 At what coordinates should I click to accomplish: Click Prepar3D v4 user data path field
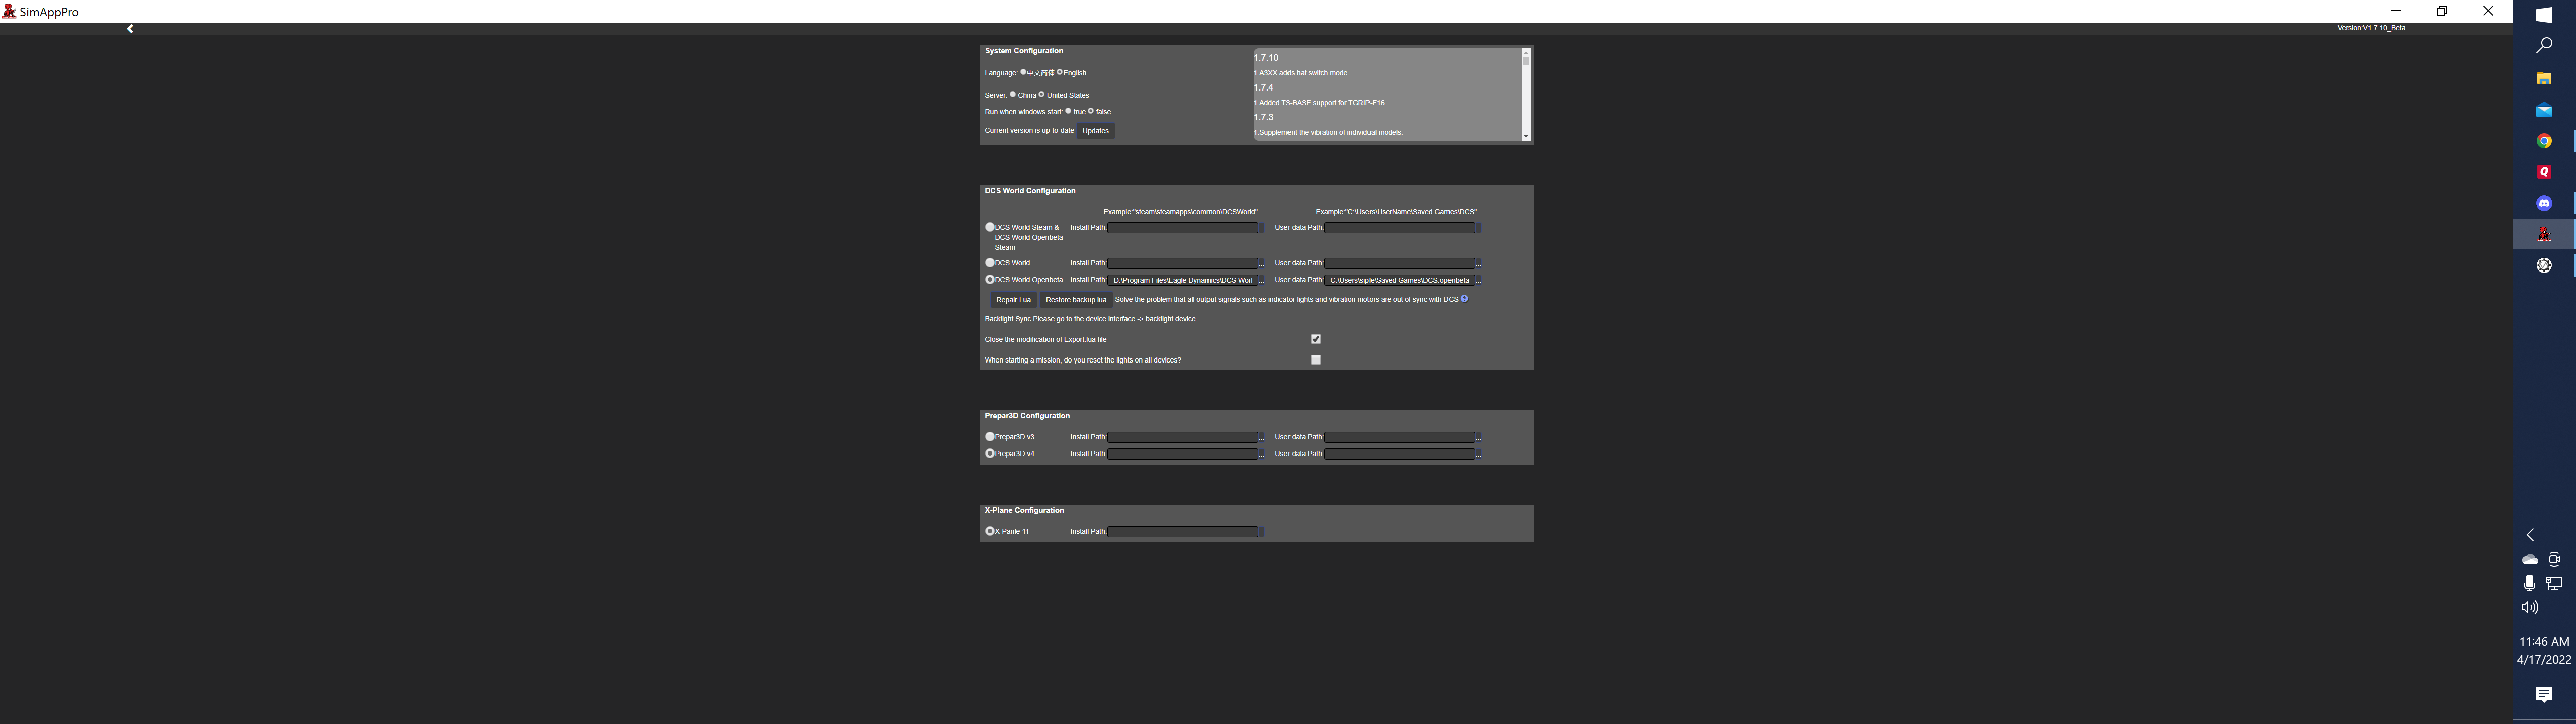(x=1400, y=454)
